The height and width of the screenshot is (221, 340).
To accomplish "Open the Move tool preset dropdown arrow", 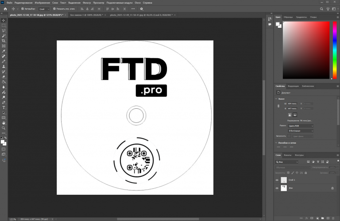I will coord(18,9).
